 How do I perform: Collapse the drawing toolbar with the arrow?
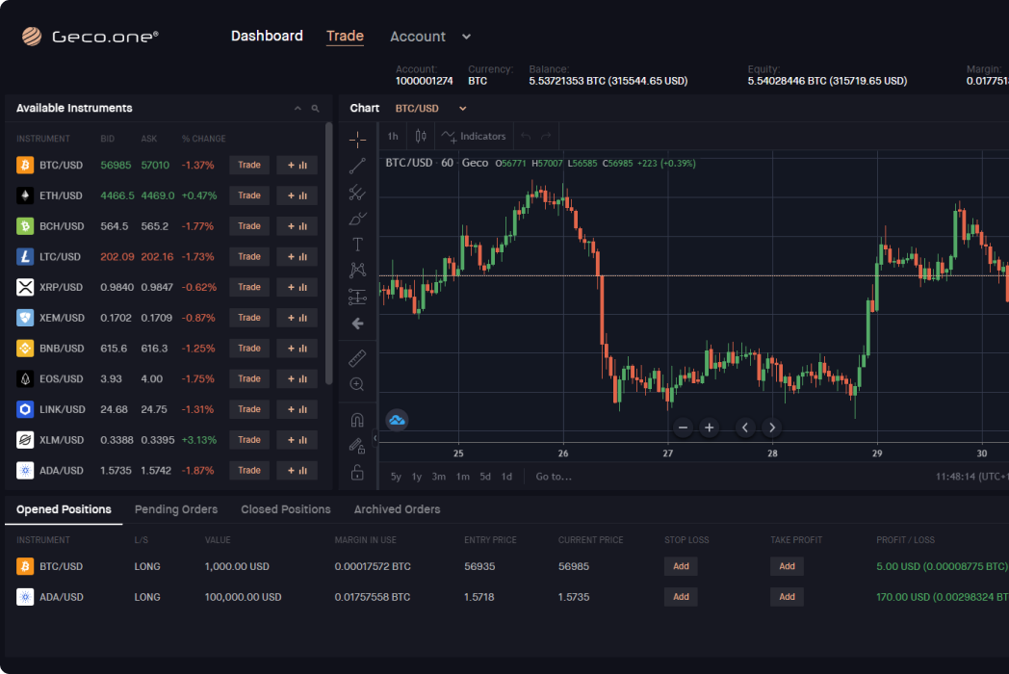click(357, 324)
